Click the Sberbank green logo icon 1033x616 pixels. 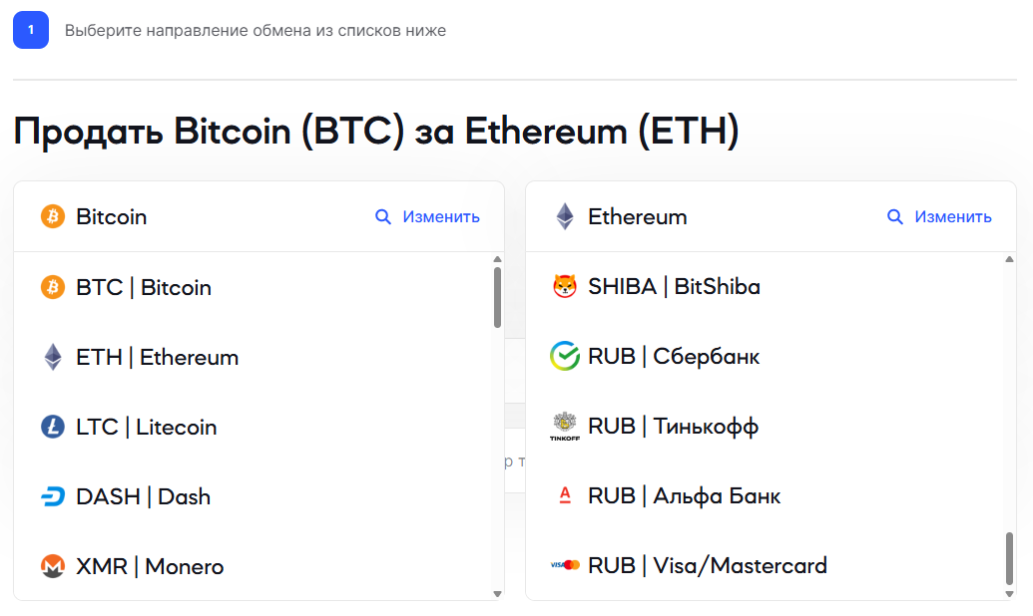(x=565, y=357)
